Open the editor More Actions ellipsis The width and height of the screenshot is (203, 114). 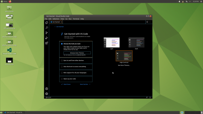pyautogui.click(x=150, y=22)
